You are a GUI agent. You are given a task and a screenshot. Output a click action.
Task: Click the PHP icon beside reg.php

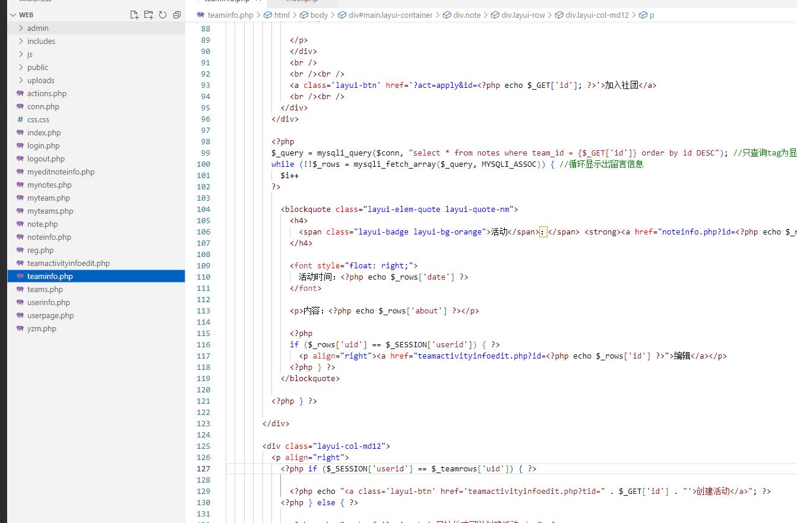(x=20, y=250)
